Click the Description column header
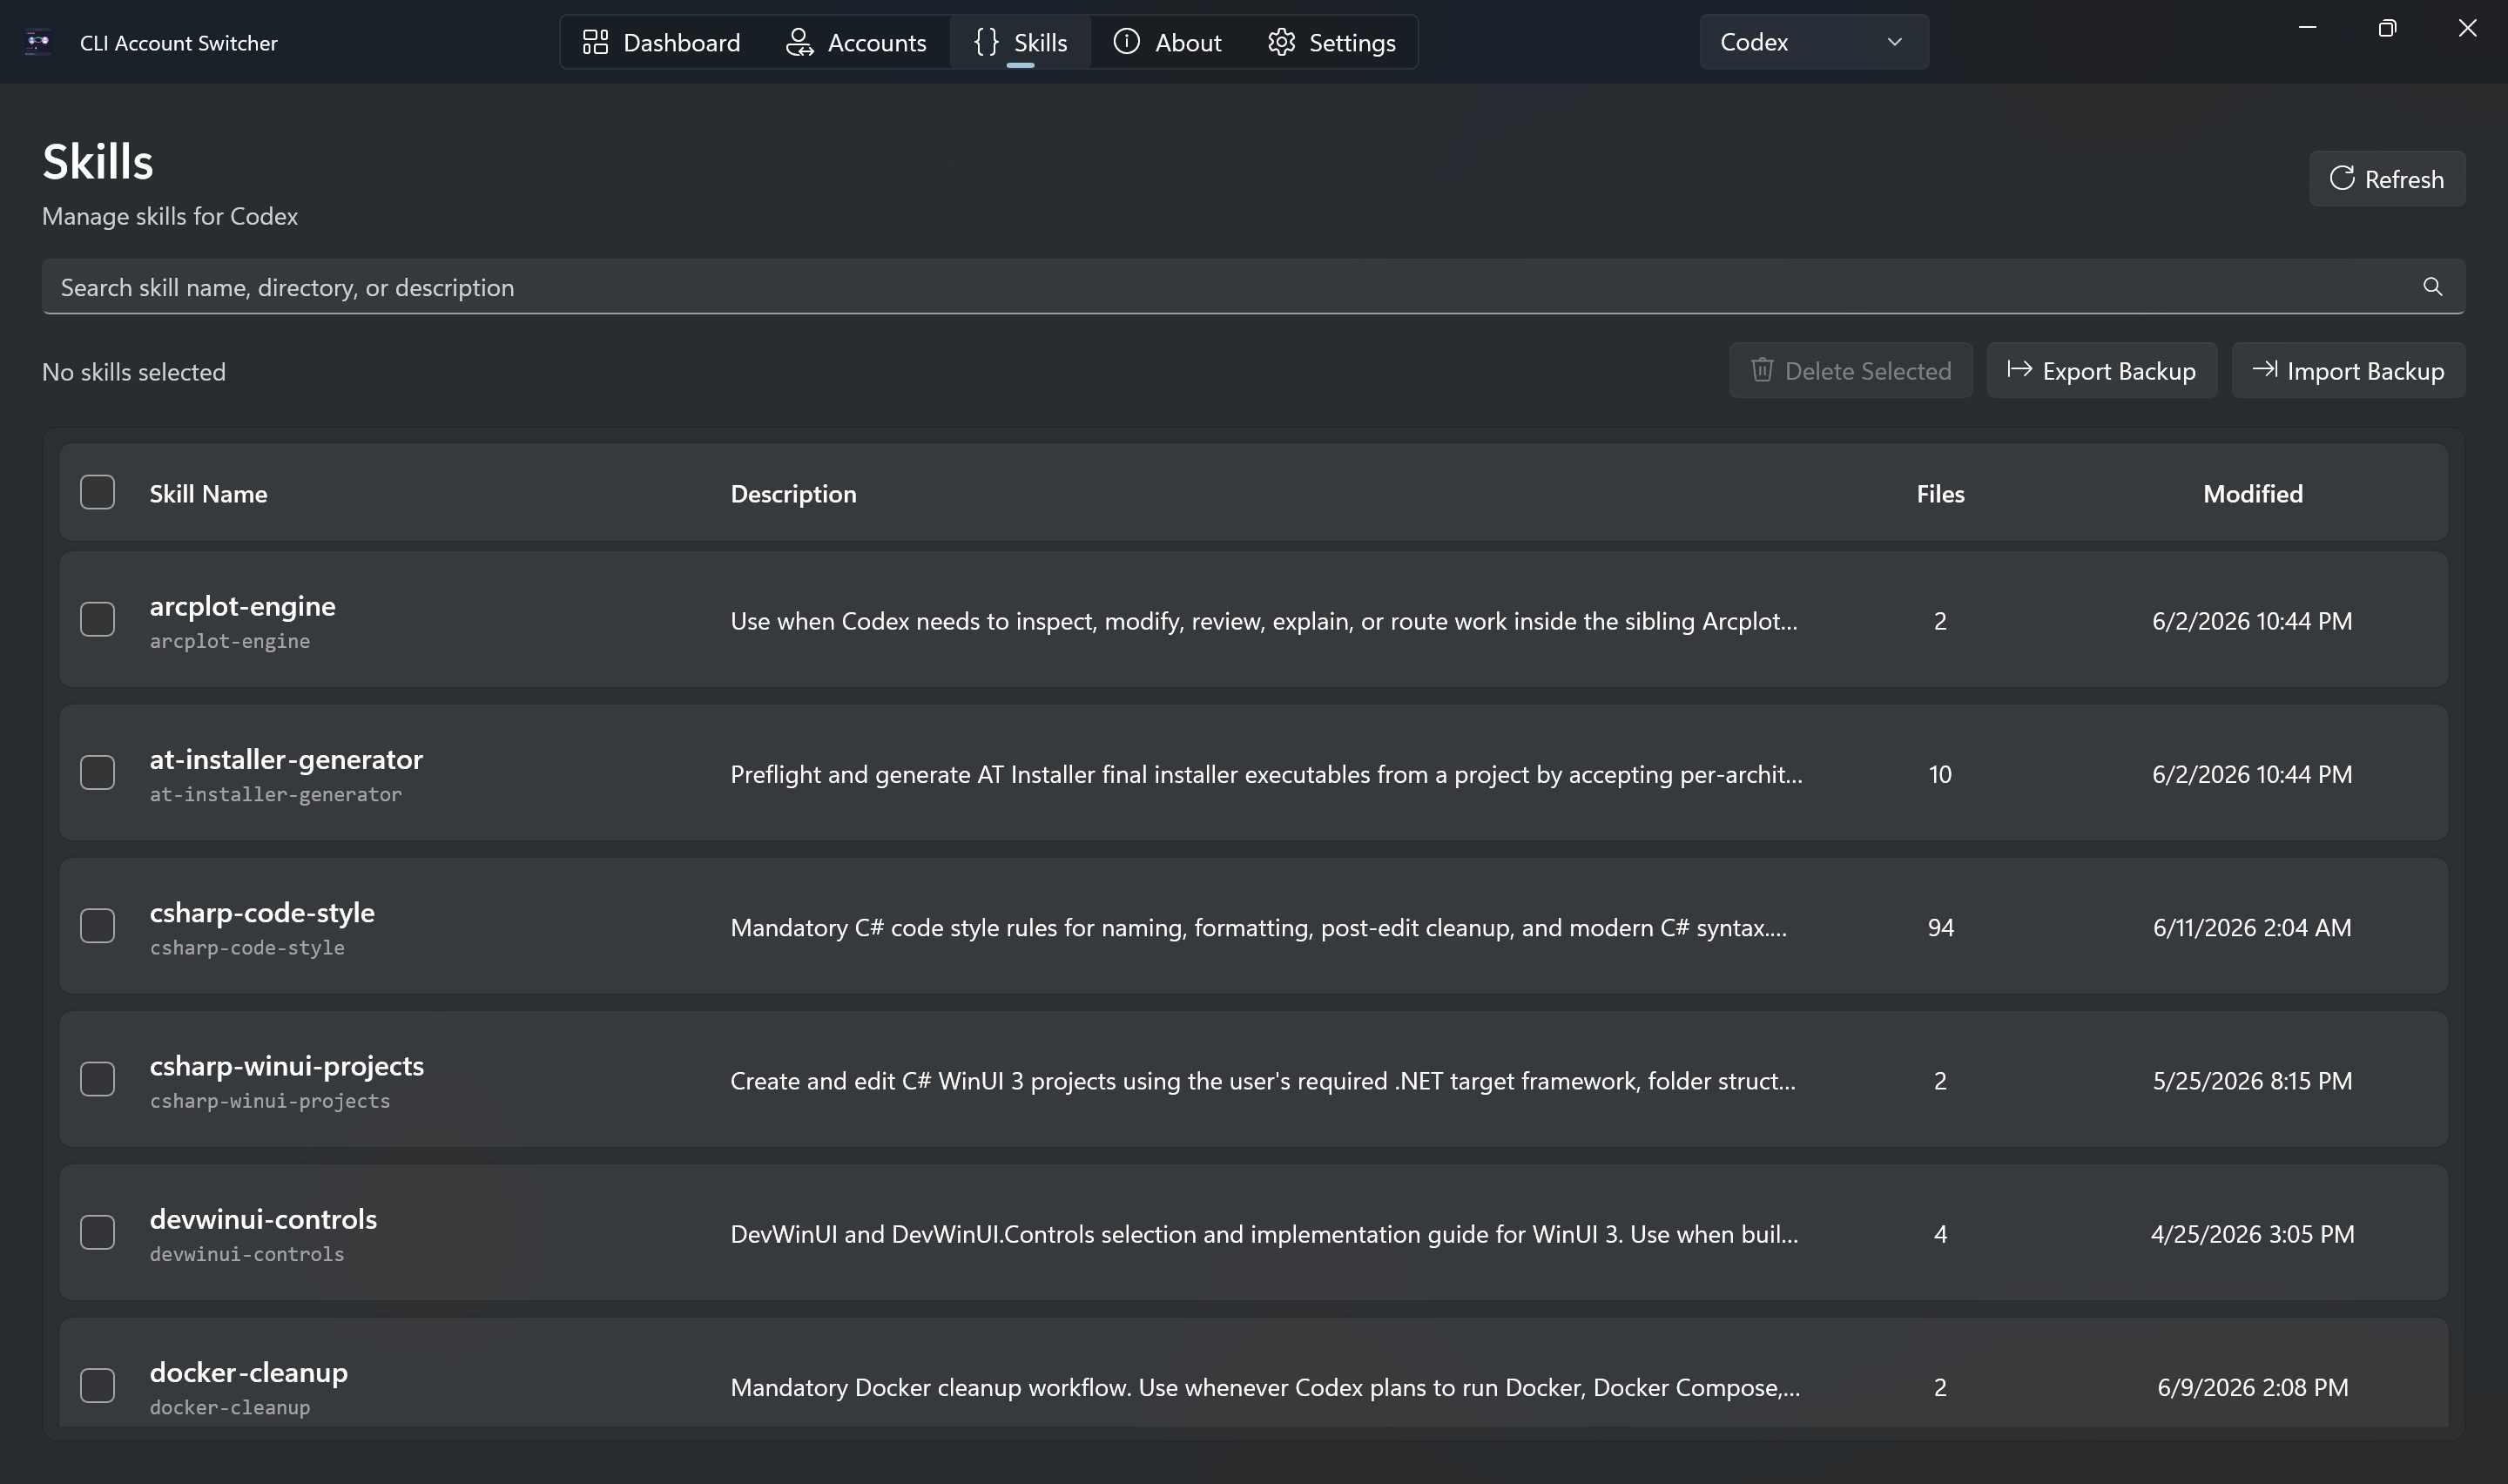This screenshot has height=1484, width=2508. pyautogui.click(x=792, y=494)
